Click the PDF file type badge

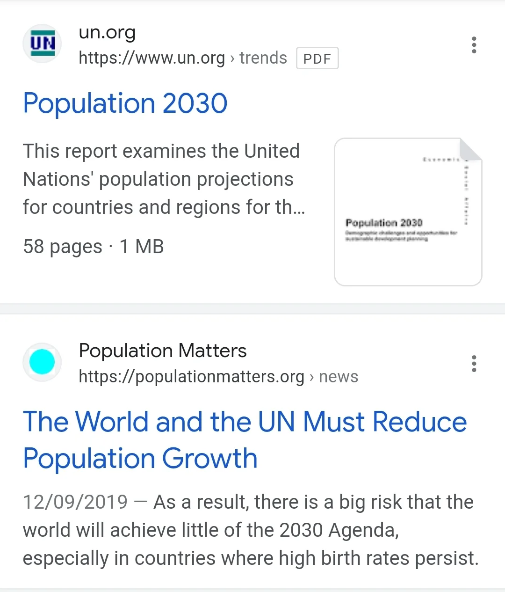point(317,58)
